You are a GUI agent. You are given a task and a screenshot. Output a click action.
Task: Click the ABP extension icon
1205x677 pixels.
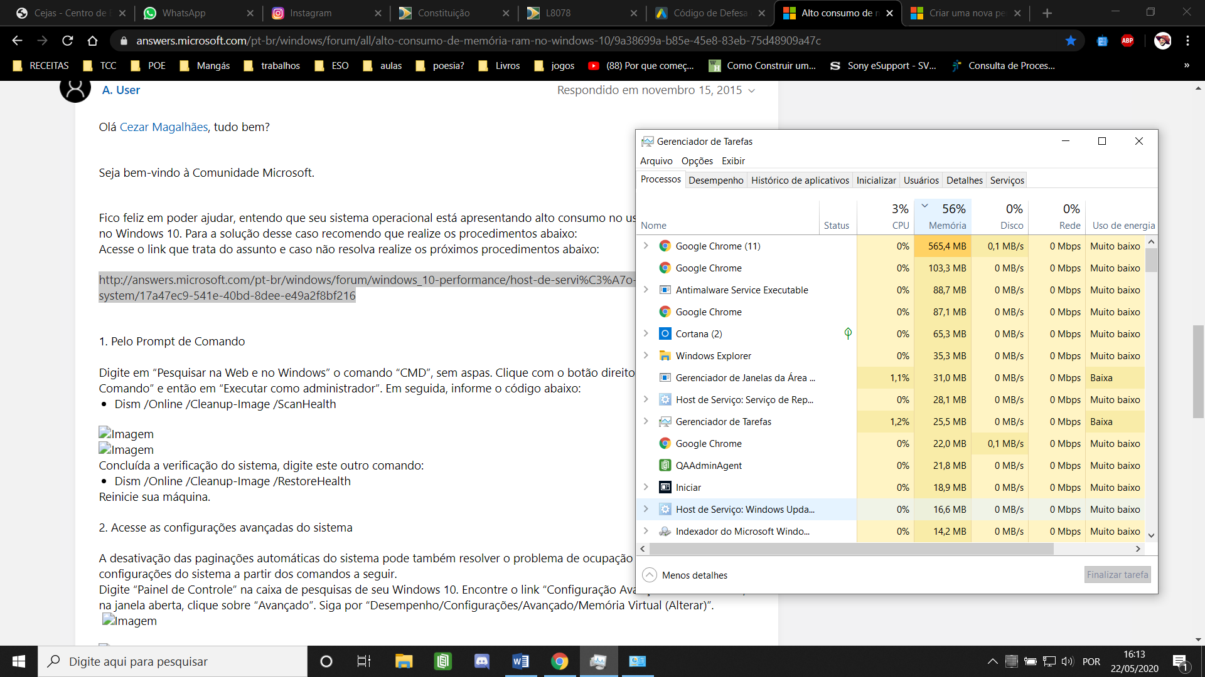[x=1127, y=41]
